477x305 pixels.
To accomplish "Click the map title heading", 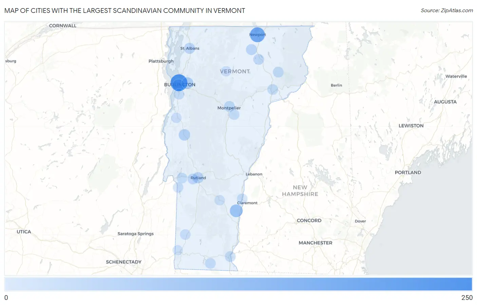I will click(x=125, y=11).
